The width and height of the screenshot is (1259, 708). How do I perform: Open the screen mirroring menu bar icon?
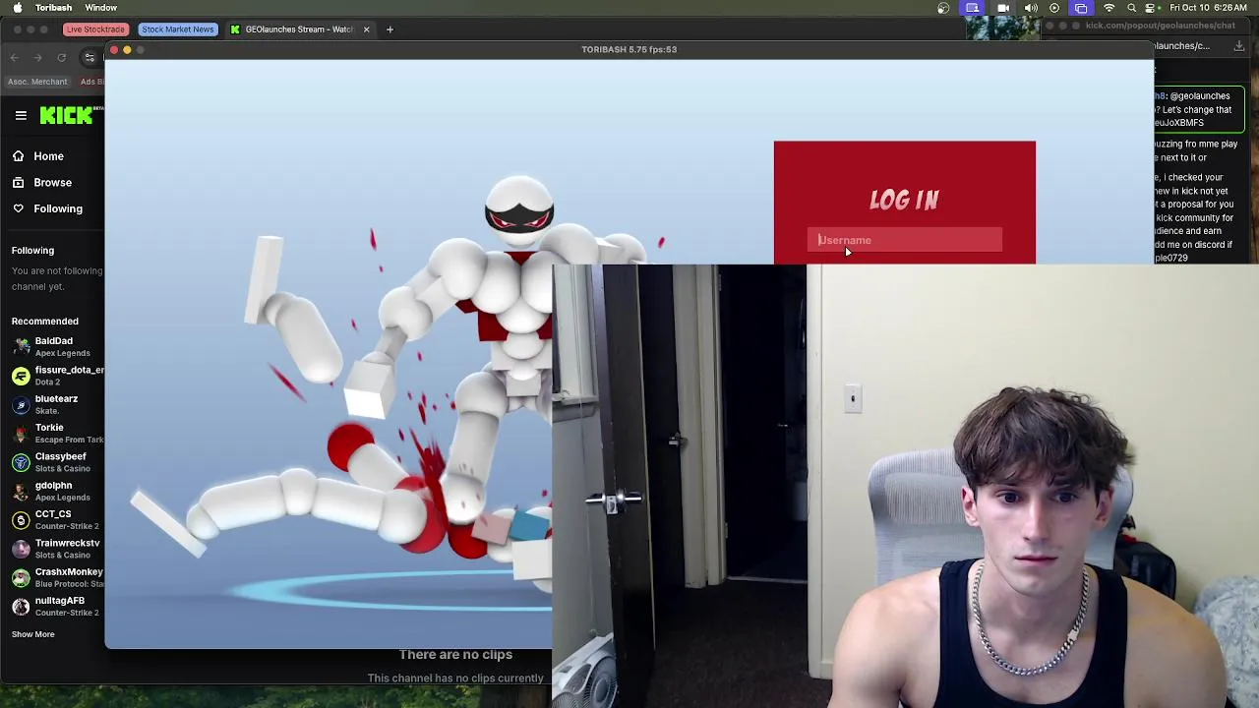click(x=1081, y=8)
